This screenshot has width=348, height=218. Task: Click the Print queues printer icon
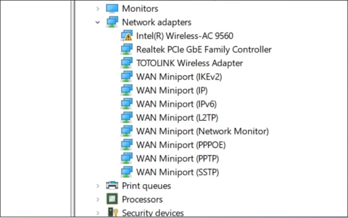[112, 186]
